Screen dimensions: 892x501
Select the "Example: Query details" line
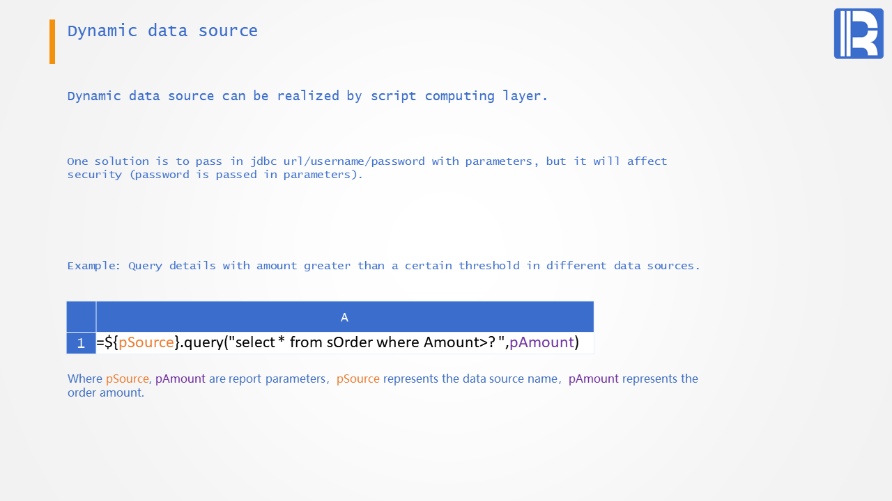click(x=383, y=266)
